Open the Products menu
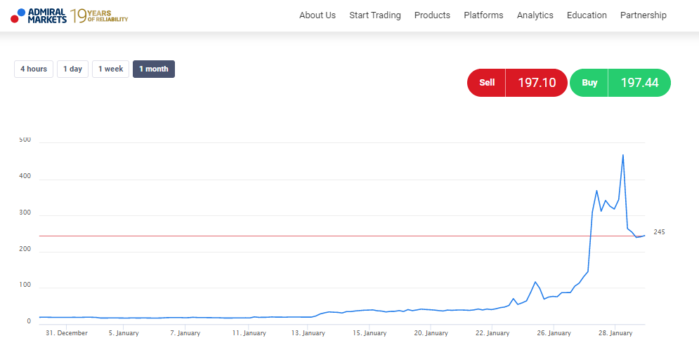The height and width of the screenshot is (357, 699). click(432, 15)
